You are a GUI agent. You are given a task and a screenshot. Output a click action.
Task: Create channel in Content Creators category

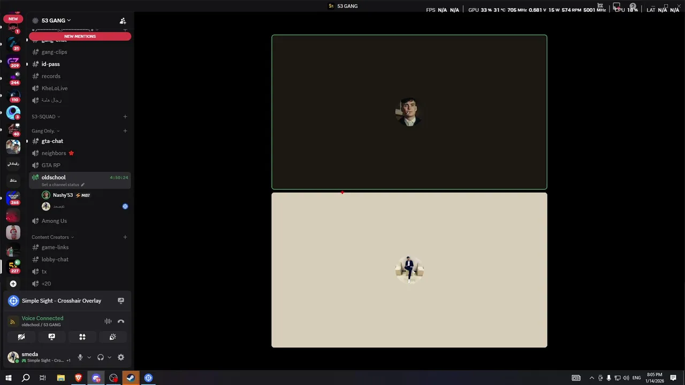pos(125,237)
